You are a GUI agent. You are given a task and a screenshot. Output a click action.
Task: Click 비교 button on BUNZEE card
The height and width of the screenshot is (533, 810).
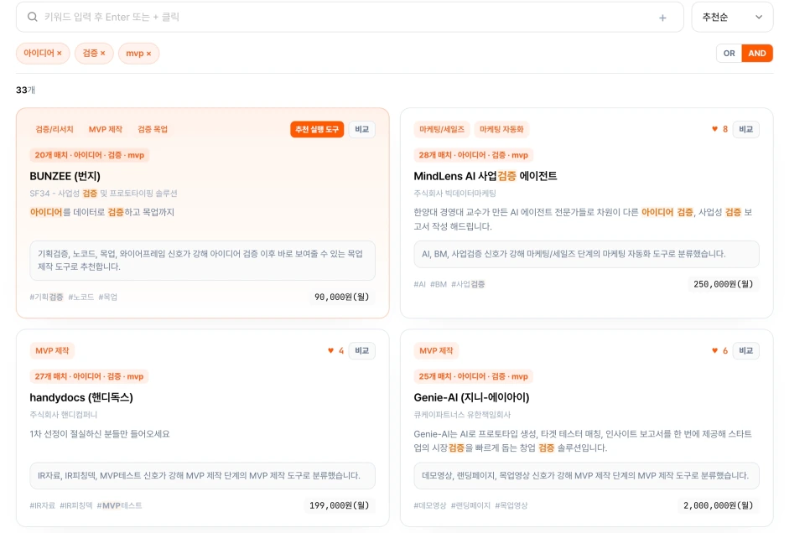point(361,129)
